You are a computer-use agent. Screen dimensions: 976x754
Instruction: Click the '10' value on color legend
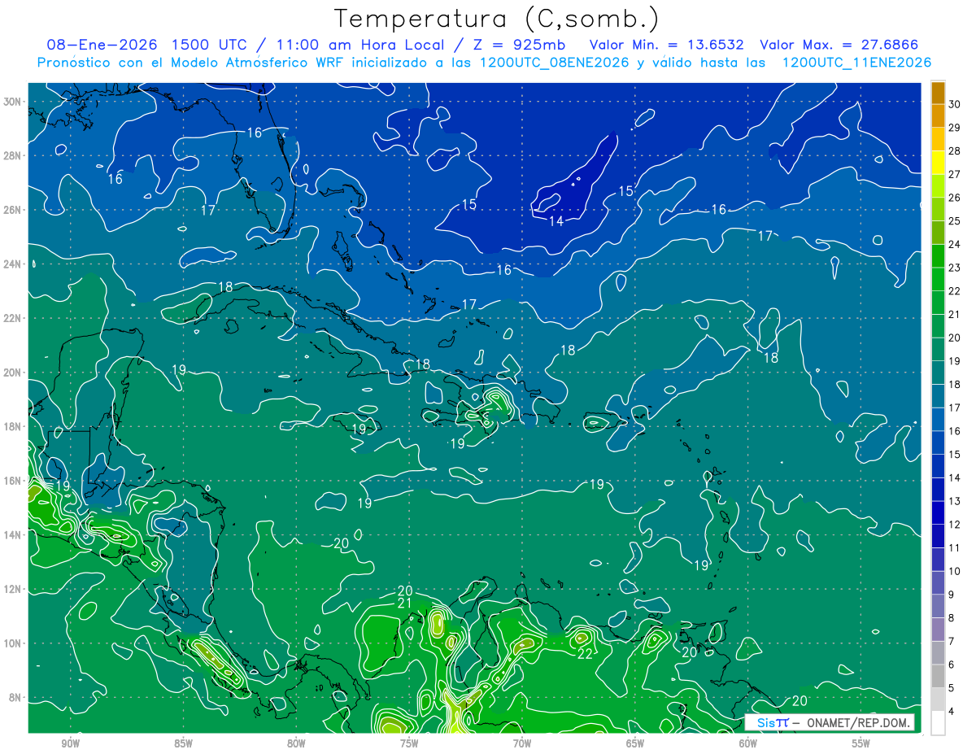point(955,571)
